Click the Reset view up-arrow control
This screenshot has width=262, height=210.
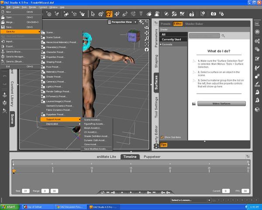coord(147,50)
